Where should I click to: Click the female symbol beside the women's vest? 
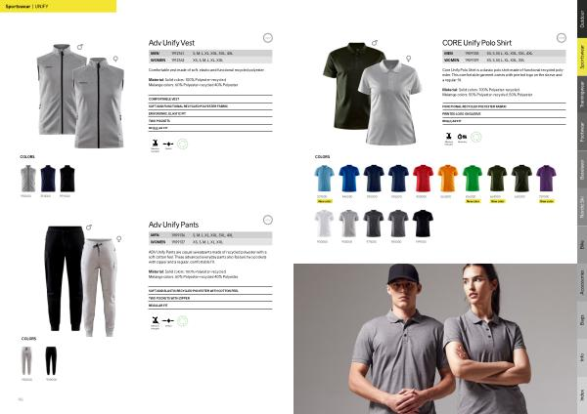(115, 59)
